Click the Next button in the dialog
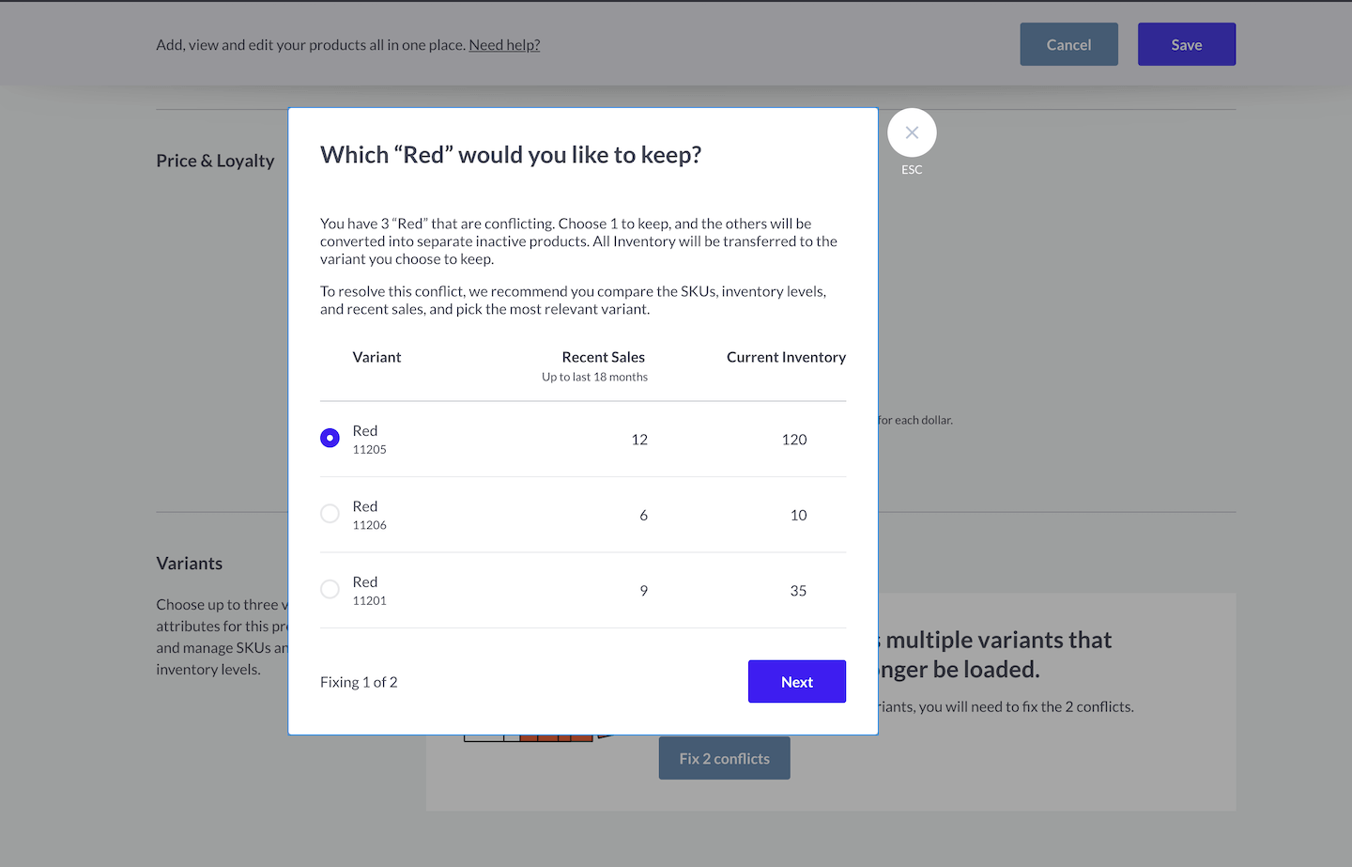Viewport: 1352px width, 867px height. [x=796, y=682]
